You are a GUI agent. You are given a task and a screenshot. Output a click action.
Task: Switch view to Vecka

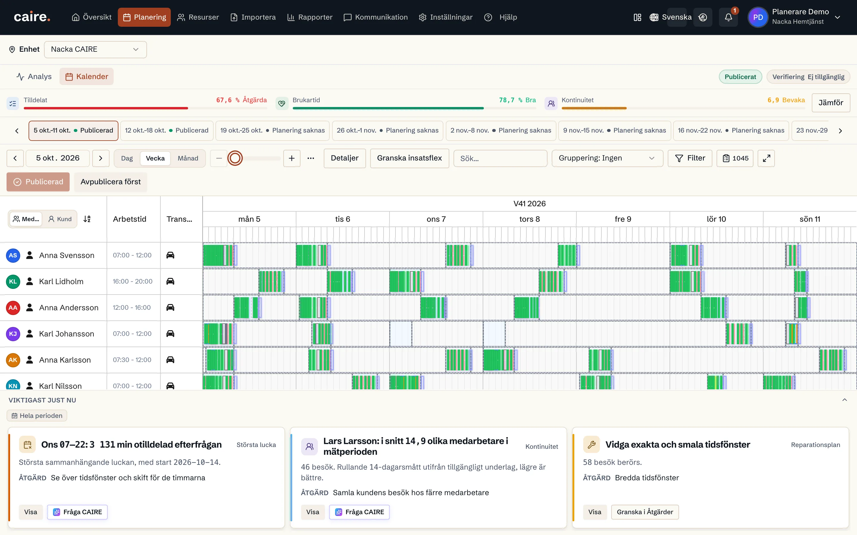click(x=155, y=158)
